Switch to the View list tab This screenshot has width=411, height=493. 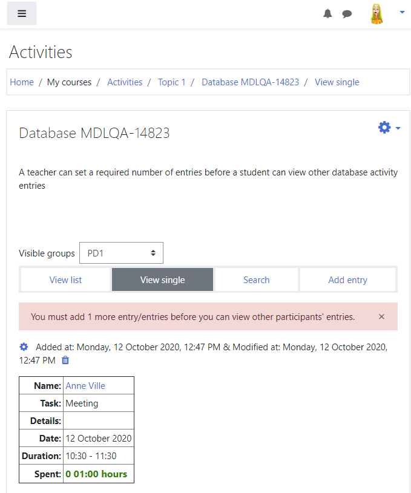(x=65, y=279)
